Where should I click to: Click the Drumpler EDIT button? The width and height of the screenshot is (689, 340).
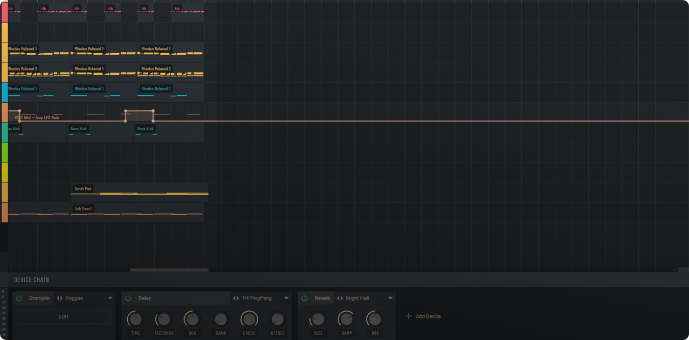pyautogui.click(x=64, y=317)
